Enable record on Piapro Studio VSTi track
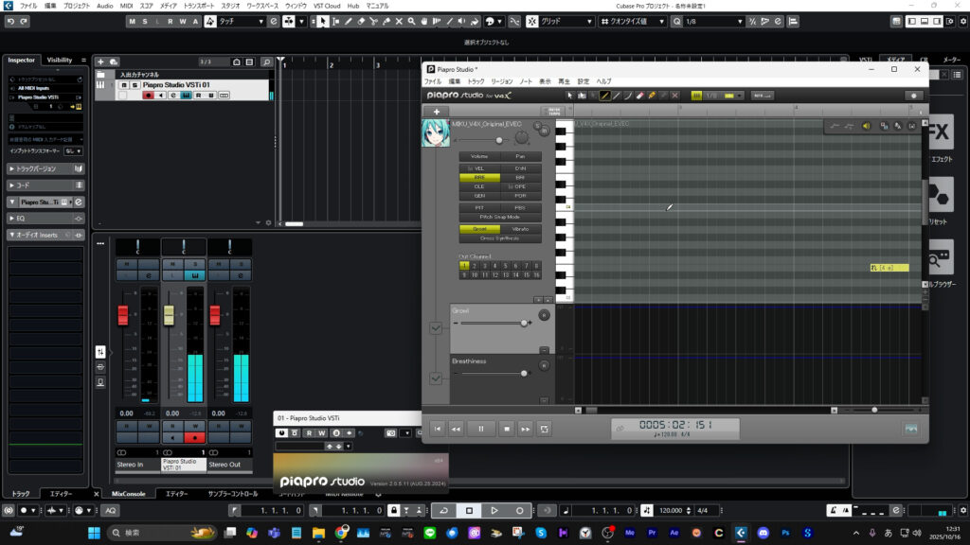 tap(148, 96)
